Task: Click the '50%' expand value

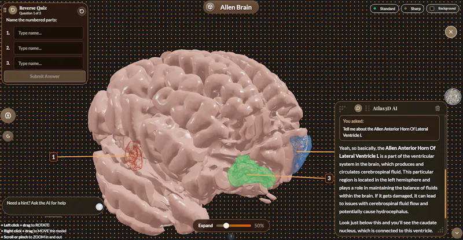Action: coord(259,226)
